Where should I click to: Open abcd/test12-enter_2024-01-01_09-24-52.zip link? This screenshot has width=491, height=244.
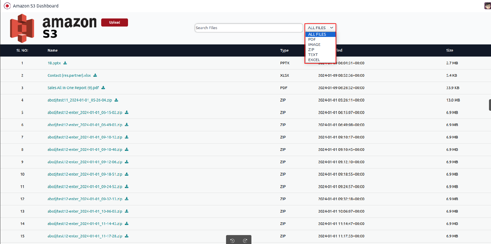point(85,187)
